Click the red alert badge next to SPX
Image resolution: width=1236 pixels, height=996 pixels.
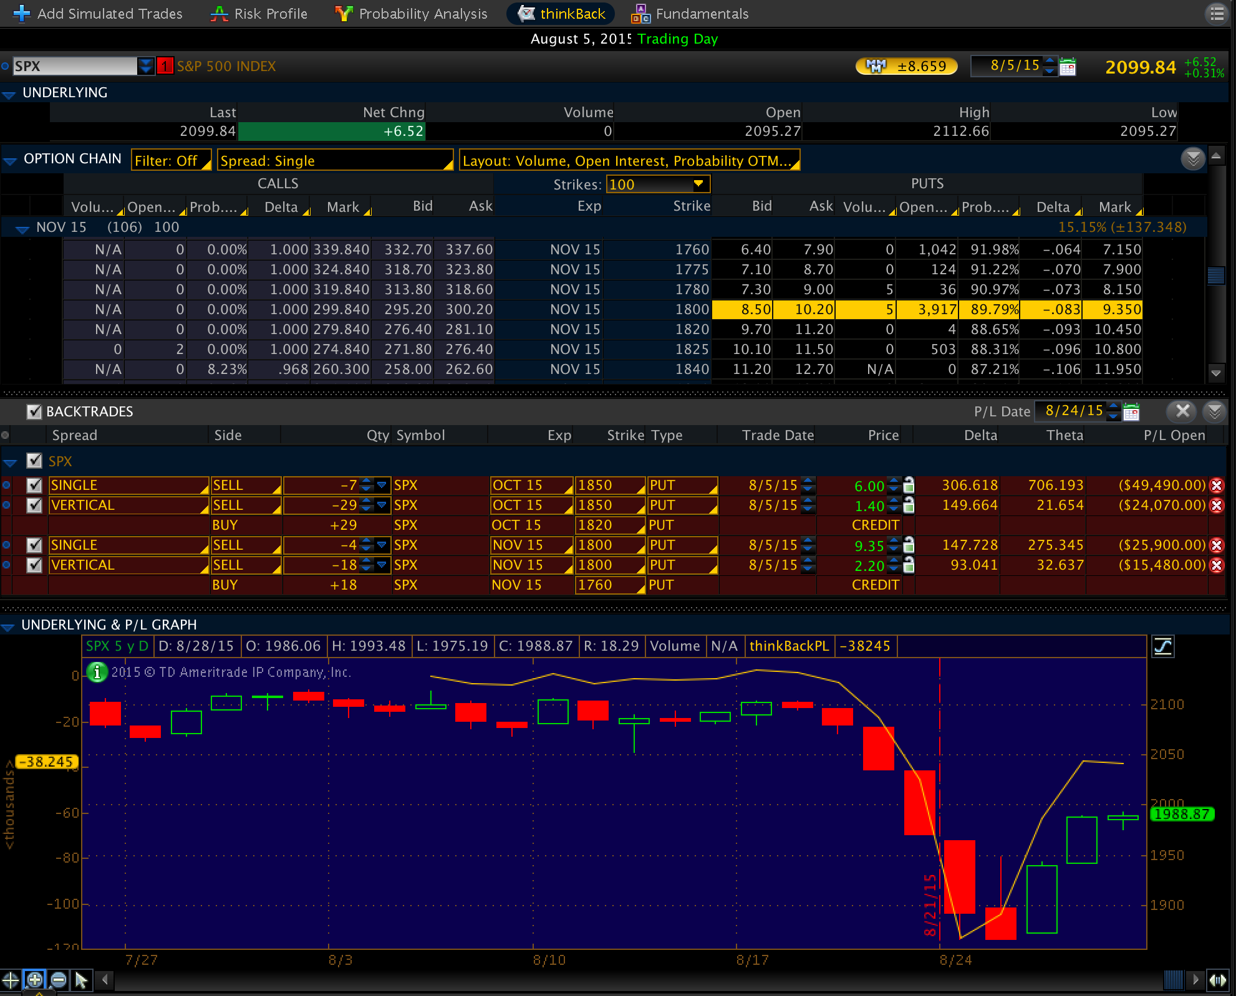(165, 66)
